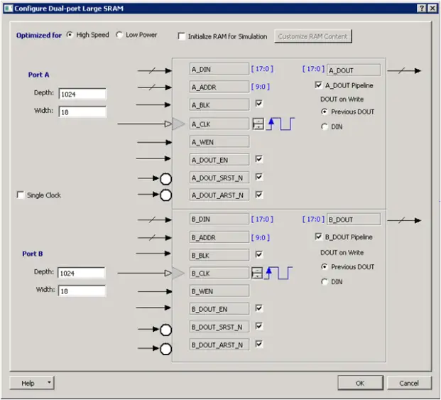Screen dimensions: 441x400
Task: Edit the B_DIN port name field
Action: [219, 219]
